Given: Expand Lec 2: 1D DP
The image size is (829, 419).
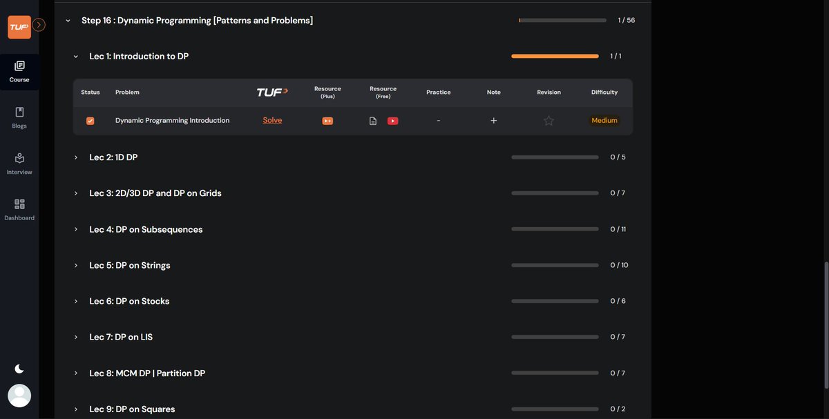Looking at the screenshot, I should [x=76, y=157].
